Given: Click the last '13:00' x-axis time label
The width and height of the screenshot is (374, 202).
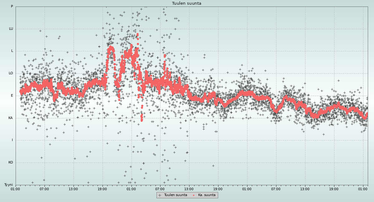Looking at the screenshot, I should point(305,189).
